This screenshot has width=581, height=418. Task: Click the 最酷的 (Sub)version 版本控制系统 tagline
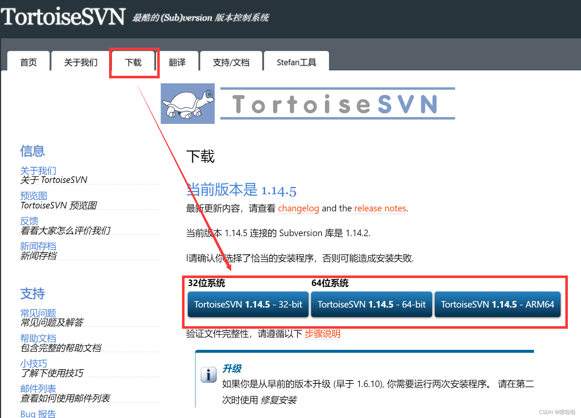click(201, 17)
